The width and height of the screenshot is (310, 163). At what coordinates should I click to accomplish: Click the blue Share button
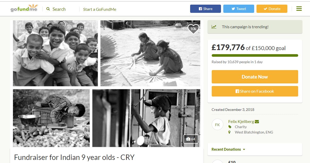206,9
